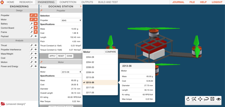Toggle Battery visibility eye
This screenshot has height=107, width=225.
36,24
